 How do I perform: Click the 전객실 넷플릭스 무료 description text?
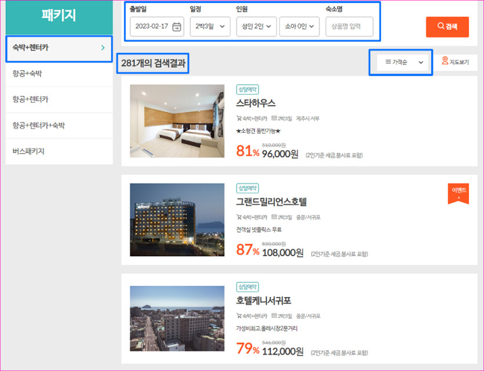pyautogui.click(x=259, y=230)
